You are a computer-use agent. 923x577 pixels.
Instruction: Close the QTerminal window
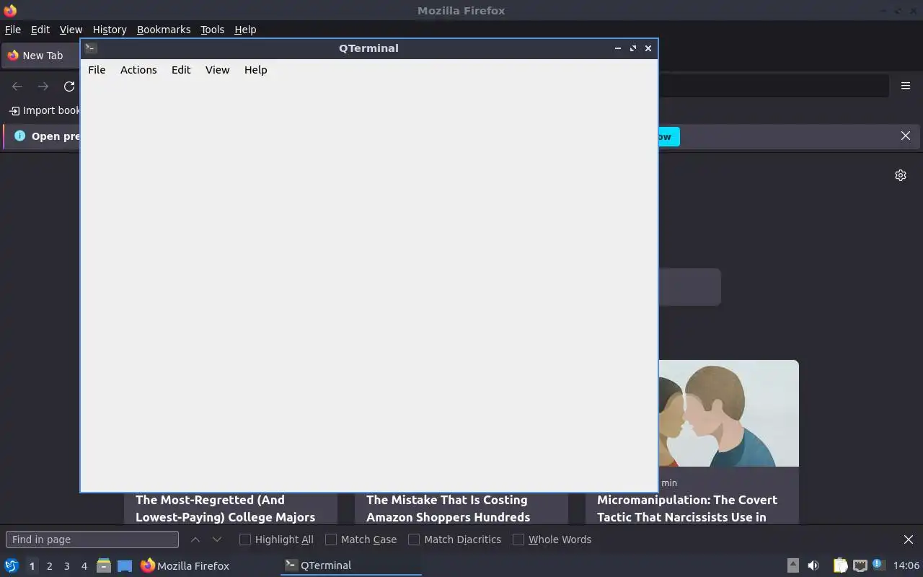point(648,48)
